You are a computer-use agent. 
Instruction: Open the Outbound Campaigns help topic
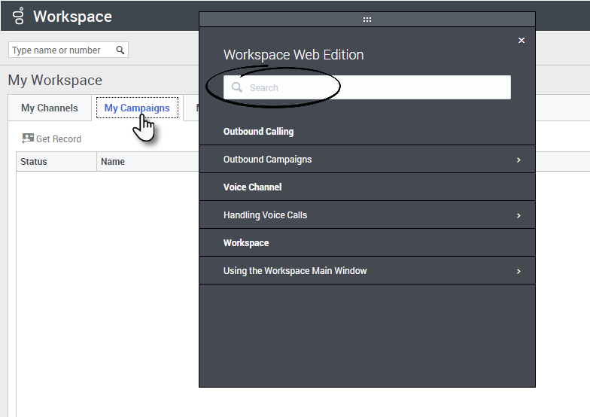pos(268,160)
